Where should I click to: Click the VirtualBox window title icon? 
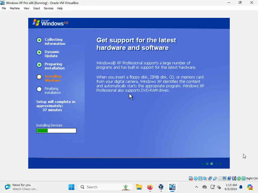[3, 3]
